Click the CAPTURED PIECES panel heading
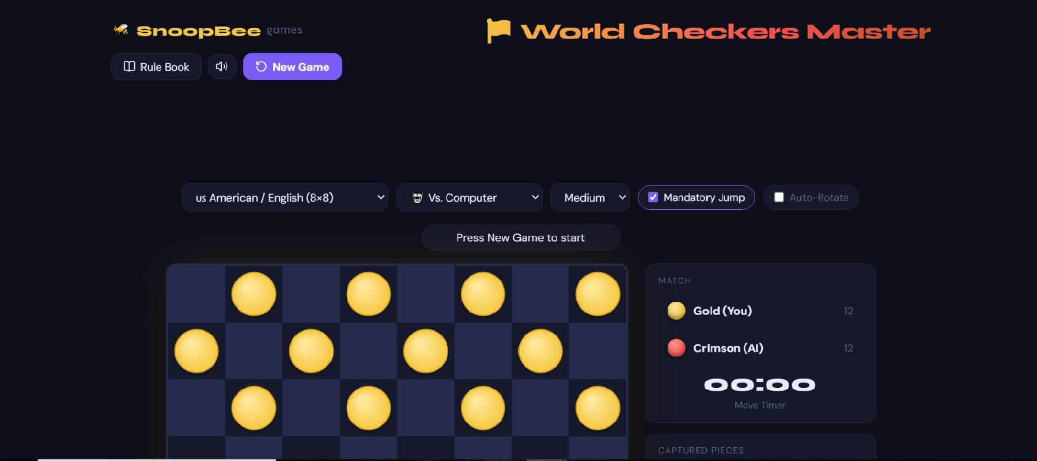 (x=701, y=450)
